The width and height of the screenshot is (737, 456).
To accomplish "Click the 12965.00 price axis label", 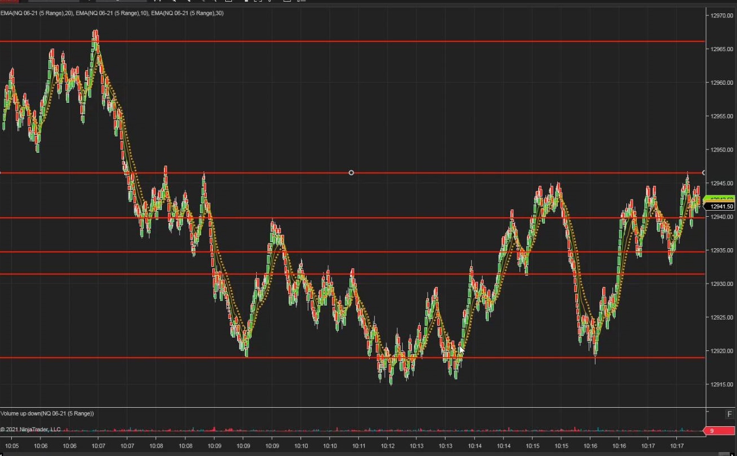I will (x=721, y=49).
